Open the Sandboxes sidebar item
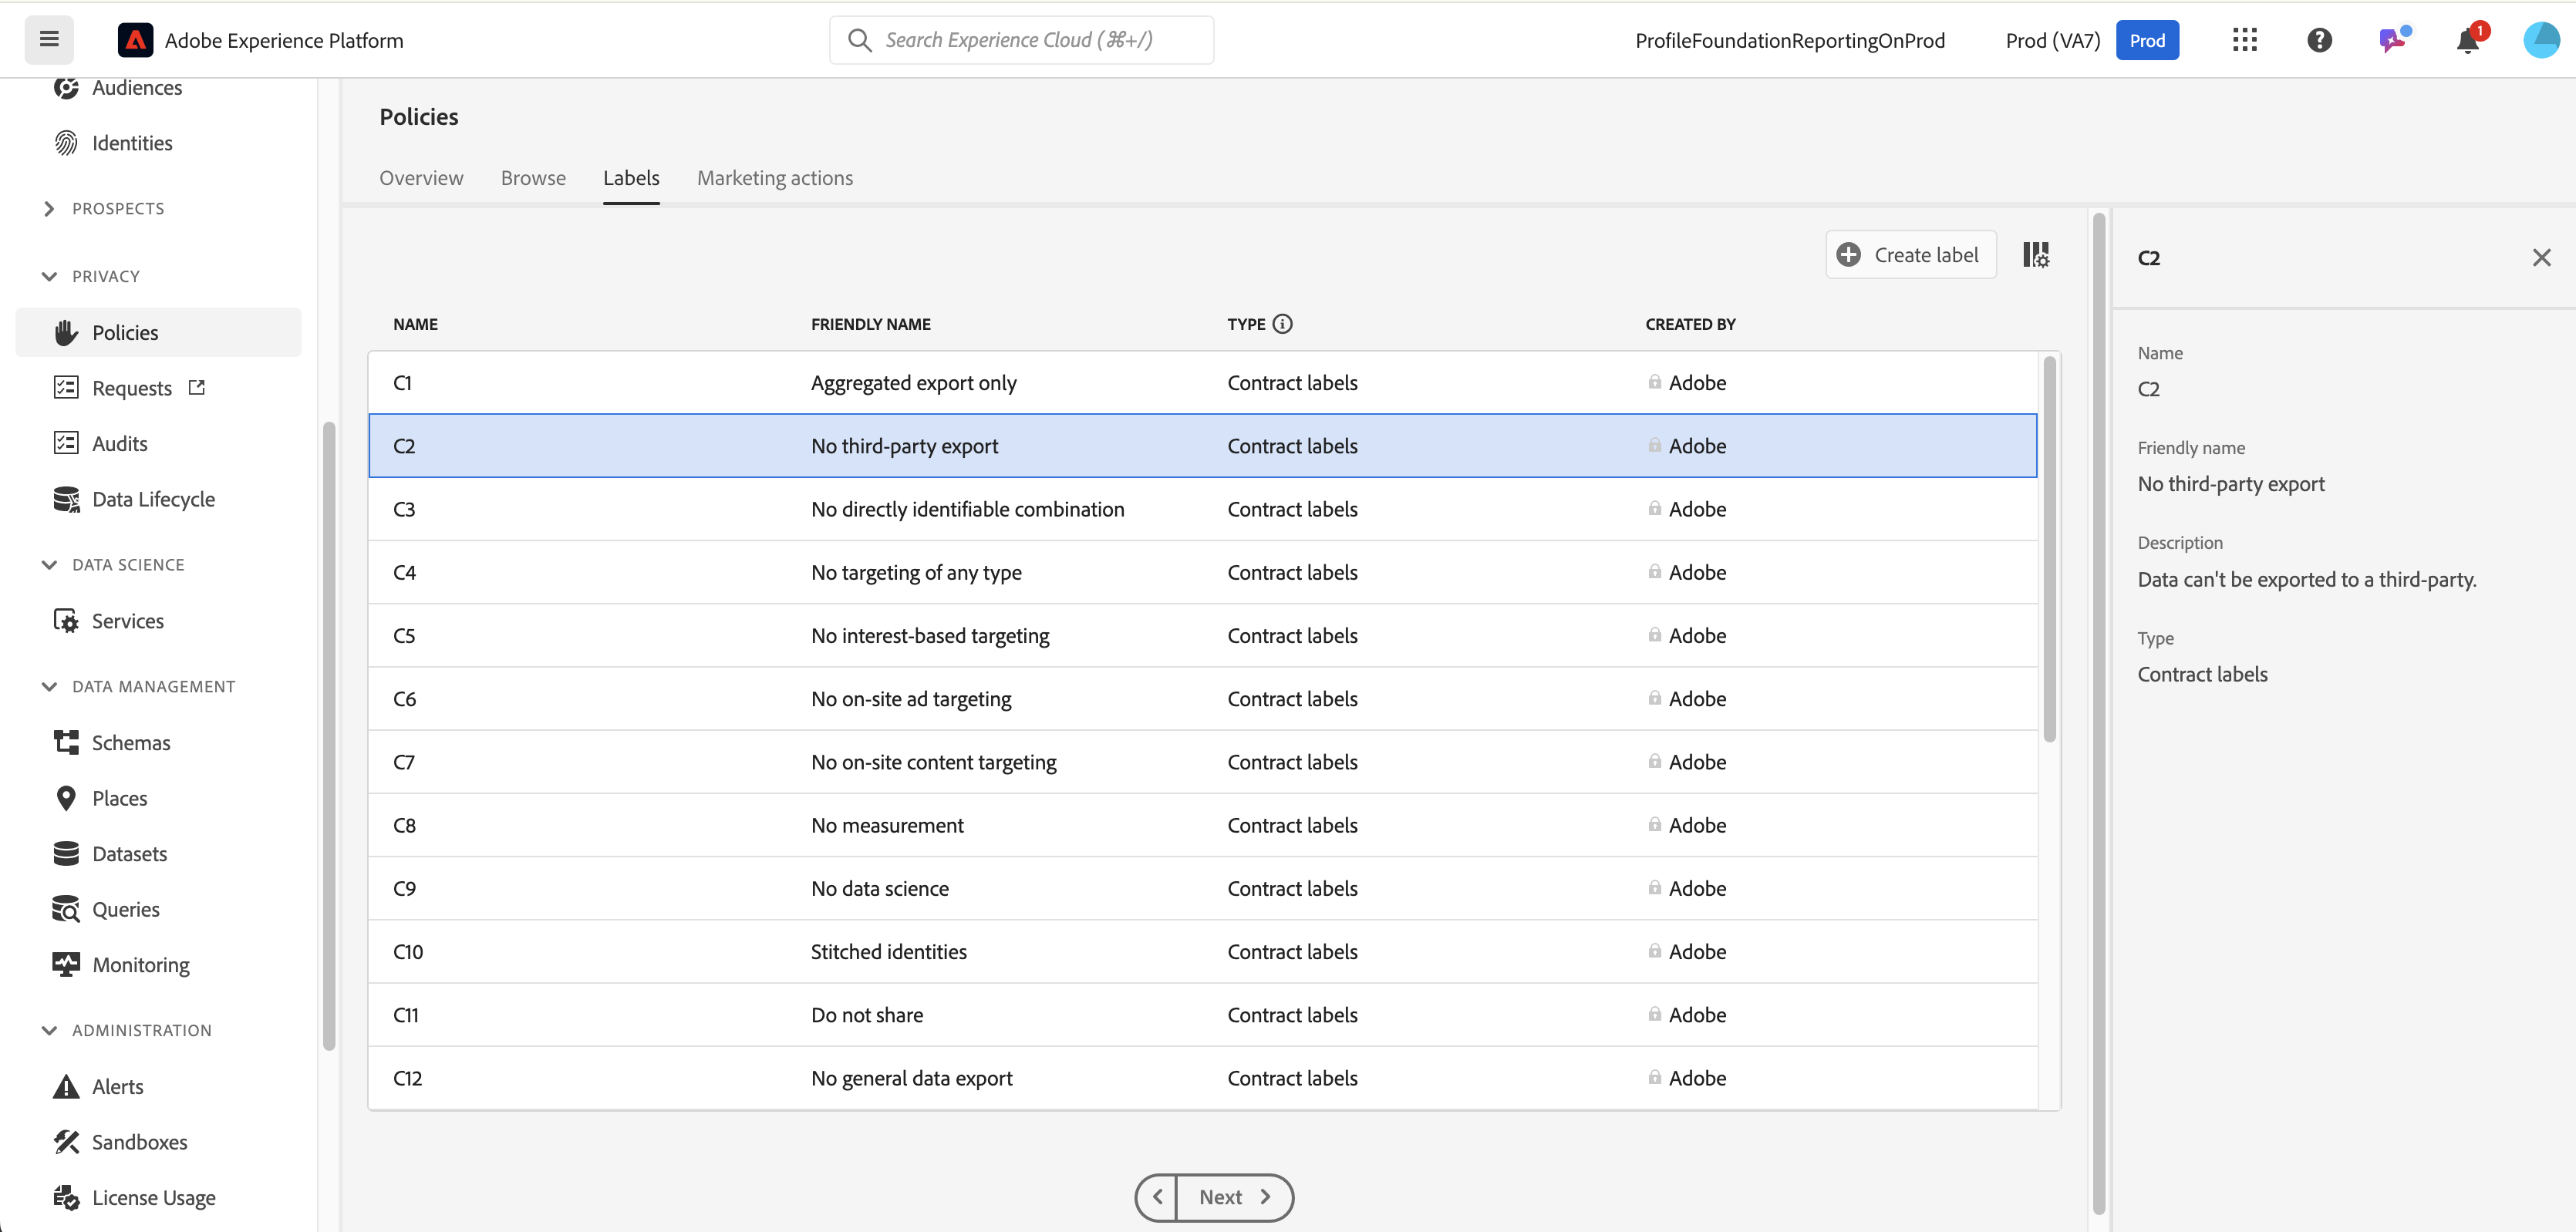Screen dimensions: 2576x1232 coord(139,1142)
